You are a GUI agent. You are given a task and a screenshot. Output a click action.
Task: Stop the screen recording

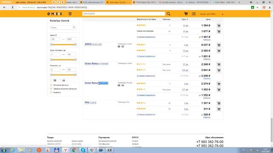pyautogui.click(x=62, y=2)
